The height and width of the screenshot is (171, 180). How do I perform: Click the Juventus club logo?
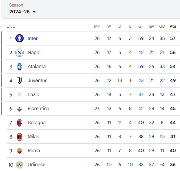pos(20,81)
